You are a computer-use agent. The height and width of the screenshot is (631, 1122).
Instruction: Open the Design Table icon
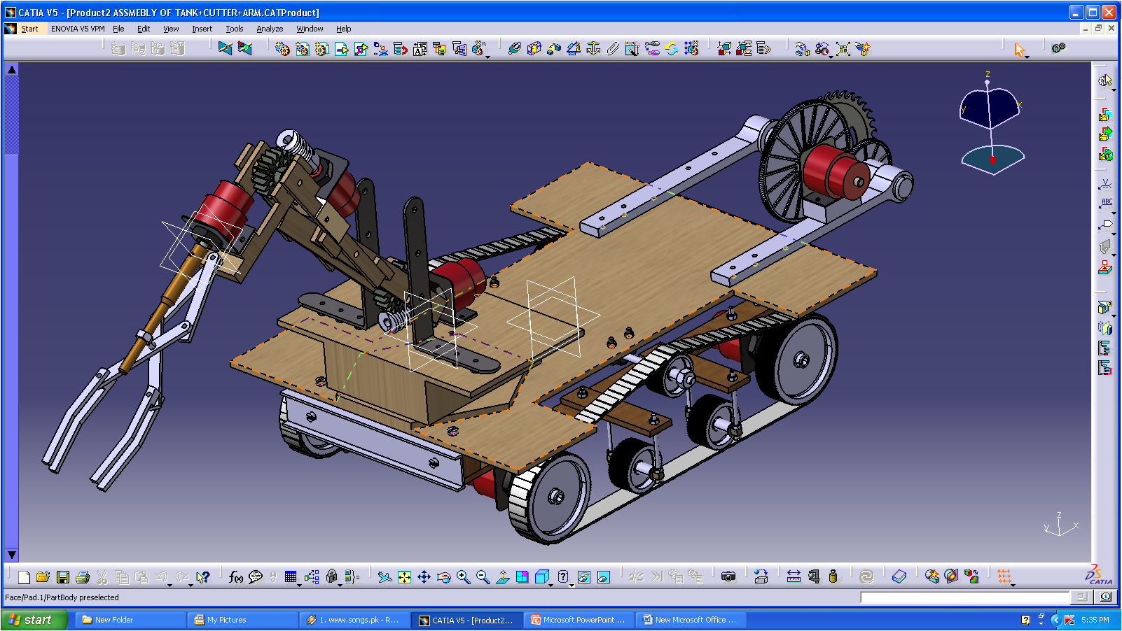pos(291,577)
